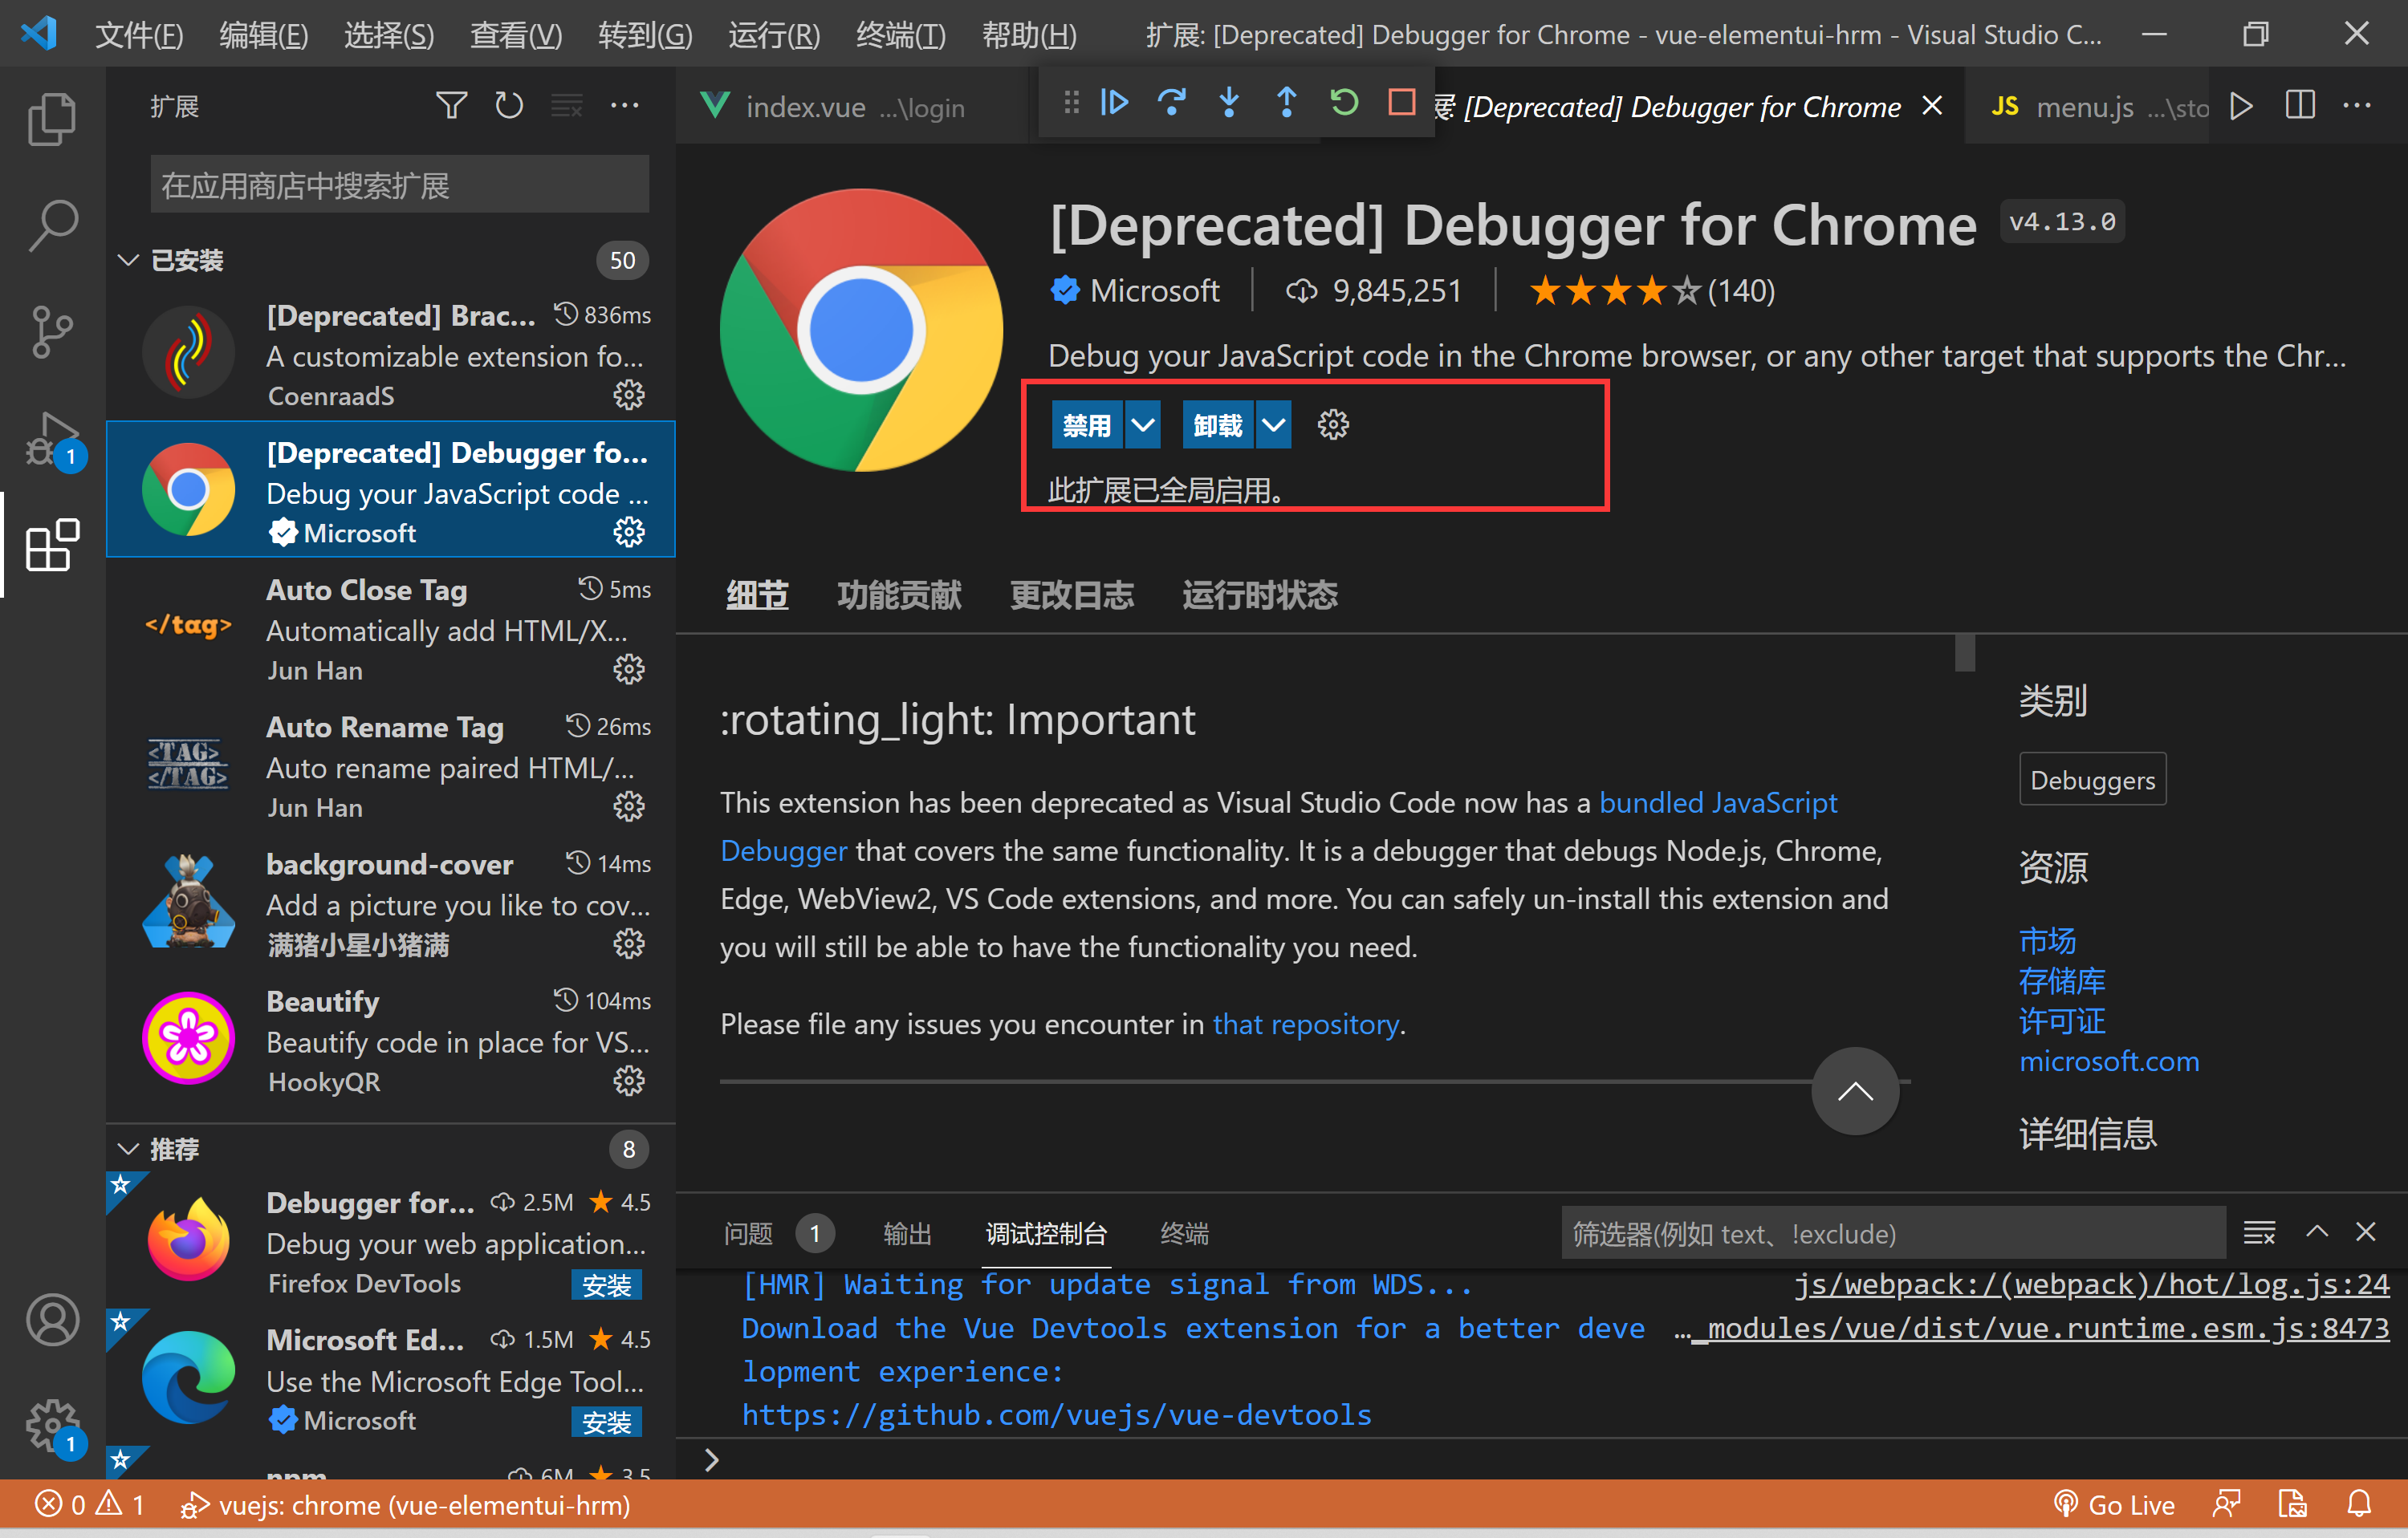
Task: Switch to the 问题 panel tab
Action: tap(778, 1233)
